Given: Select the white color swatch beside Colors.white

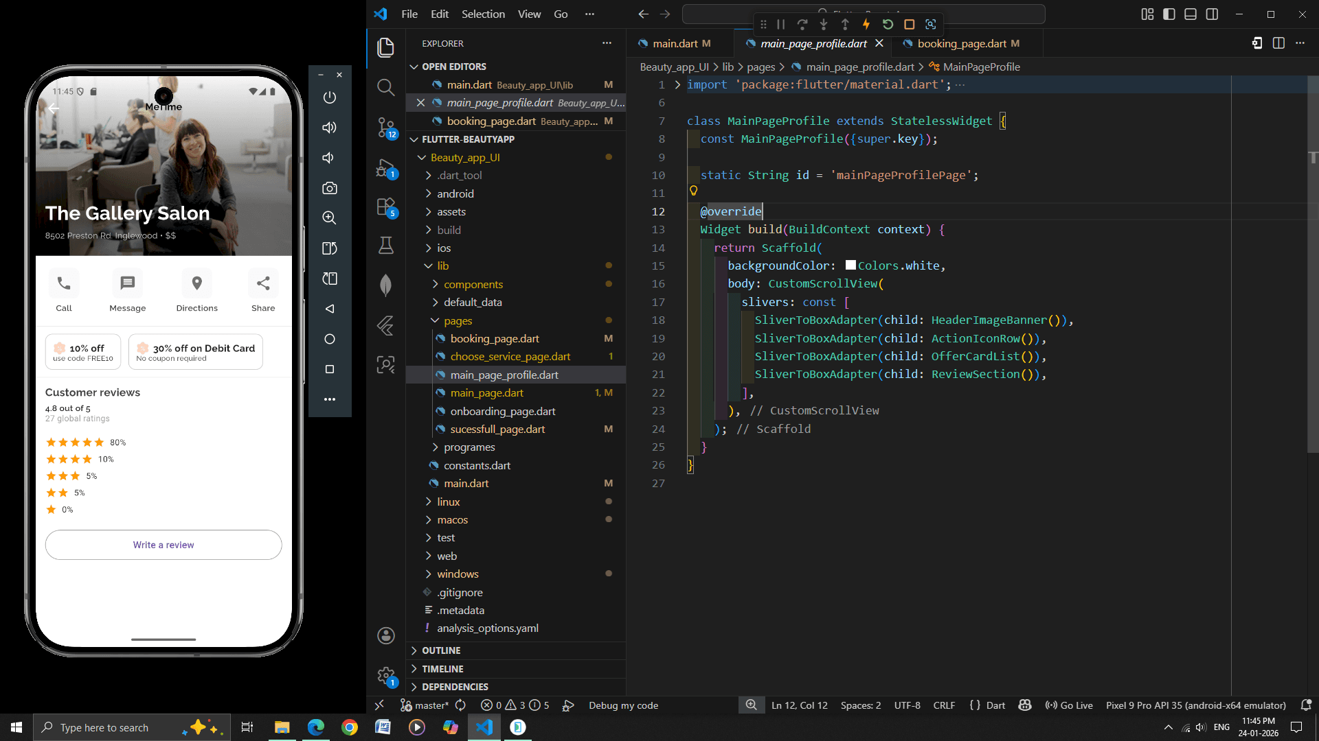Looking at the screenshot, I should tap(850, 265).
